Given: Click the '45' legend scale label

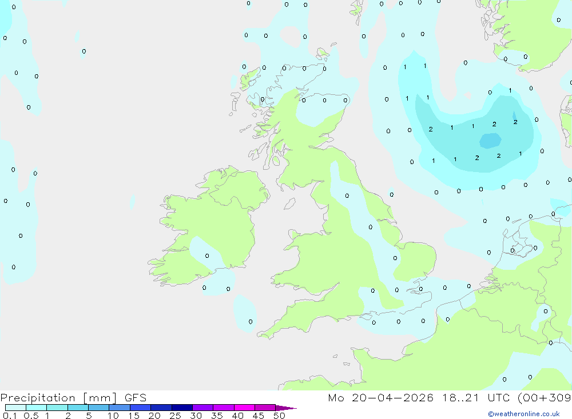Looking at the screenshot, I should (x=259, y=416).
